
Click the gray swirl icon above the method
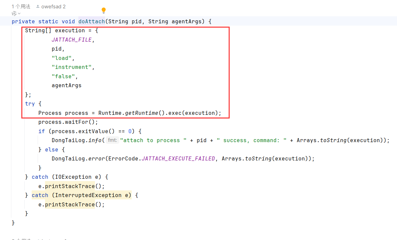coord(14,13)
